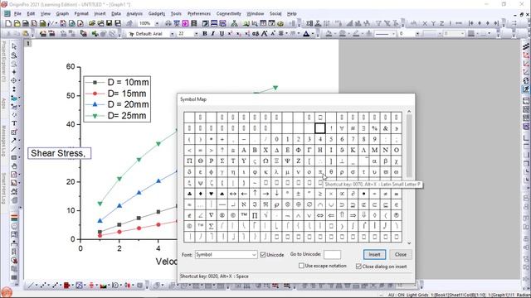Viewport: 531px width, 298px height.
Task: Open the Gadgets menu
Action: [x=157, y=14]
